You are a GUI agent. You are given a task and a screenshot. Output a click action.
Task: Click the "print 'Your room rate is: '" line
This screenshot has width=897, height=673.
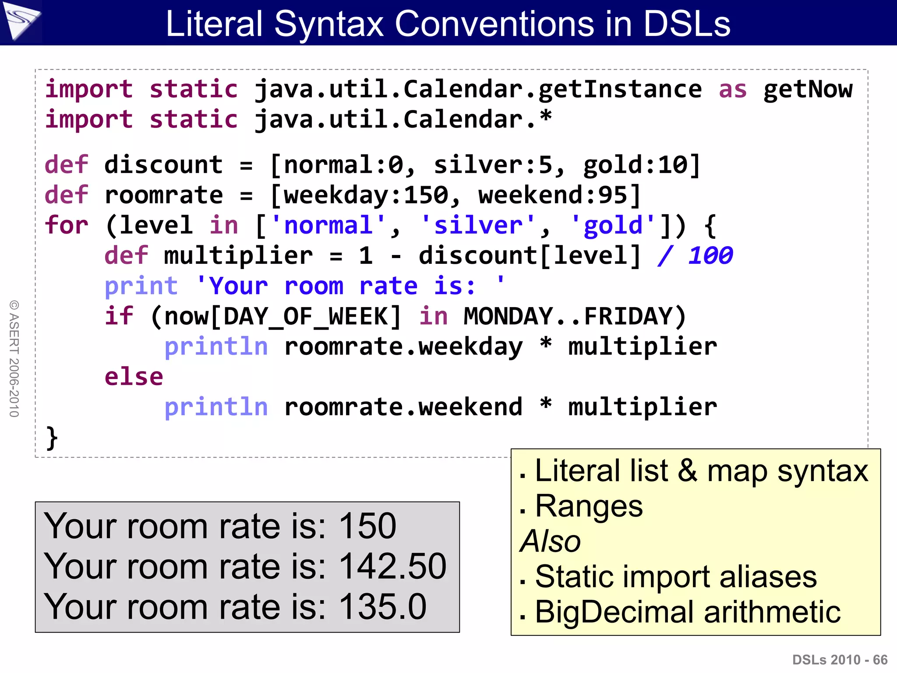pos(305,286)
